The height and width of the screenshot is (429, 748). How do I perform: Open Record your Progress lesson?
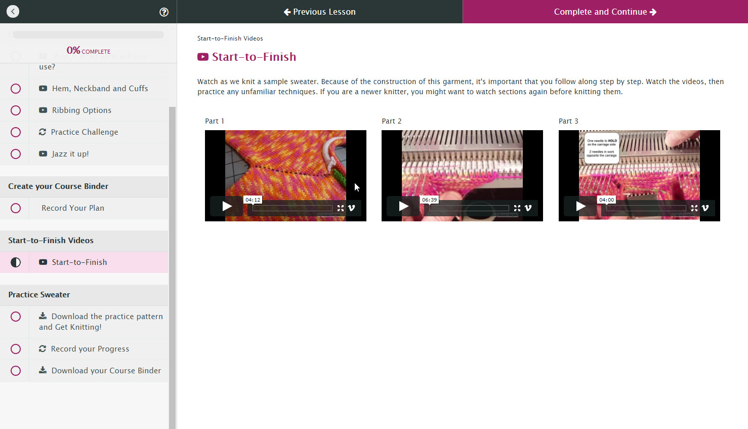click(90, 349)
